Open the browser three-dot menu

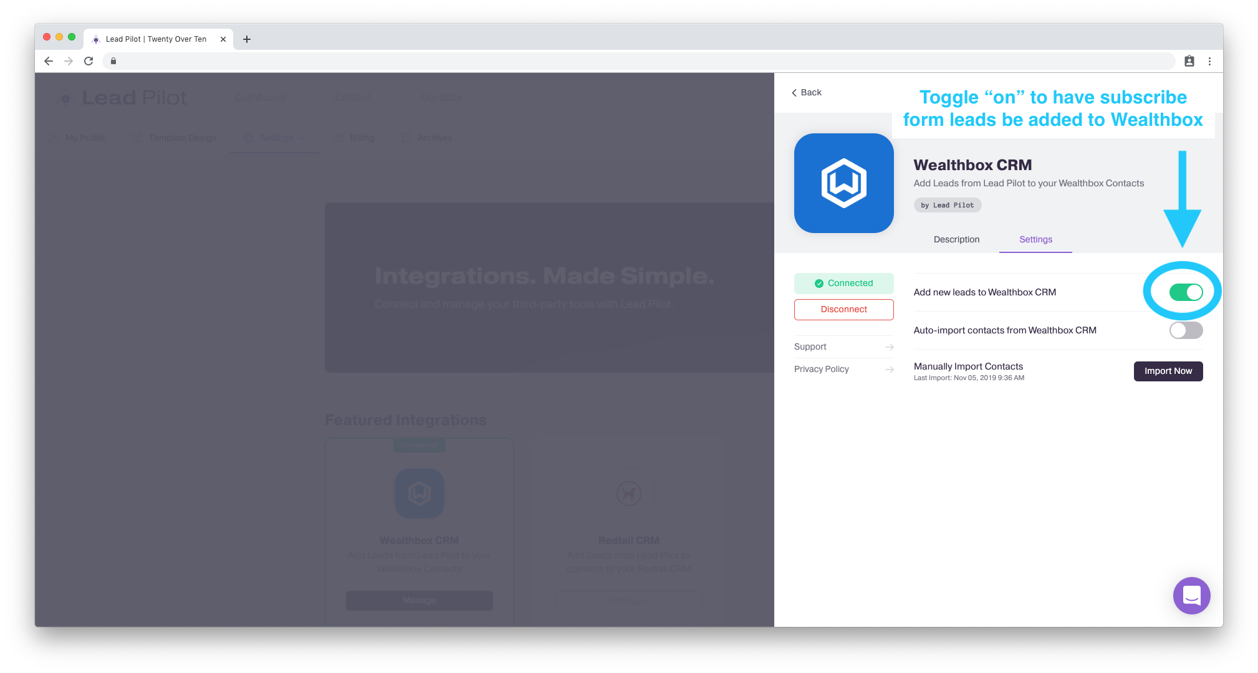(1209, 61)
